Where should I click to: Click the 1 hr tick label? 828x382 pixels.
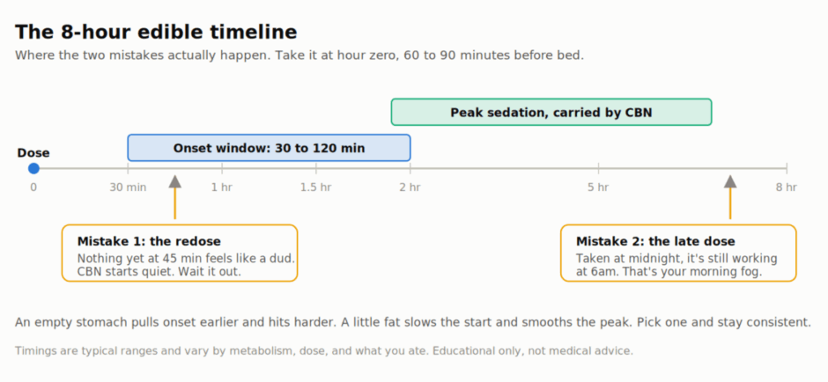coord(222,187)
